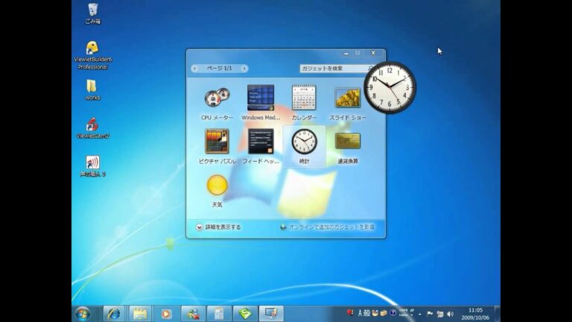Select the 天気 weather gadget
Image resolution: width=572 pixels, height=322 pixels.
point(217,191)
